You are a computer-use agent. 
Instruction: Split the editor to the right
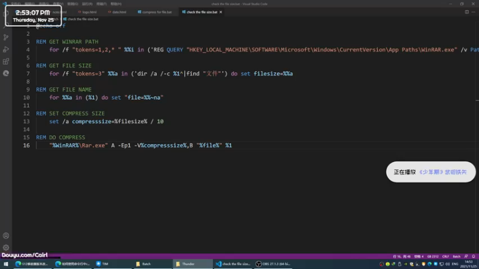tap(467, 12)
